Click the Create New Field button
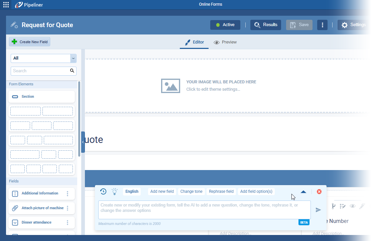This screenshot has width=371, height=241. pyautogui.click(x=30, y=42)
